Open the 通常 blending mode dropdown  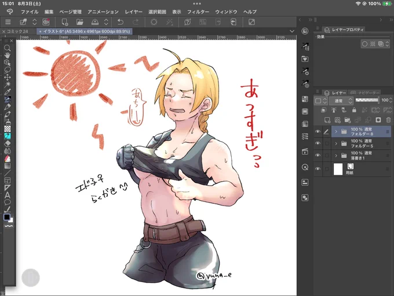coord(341,100)
